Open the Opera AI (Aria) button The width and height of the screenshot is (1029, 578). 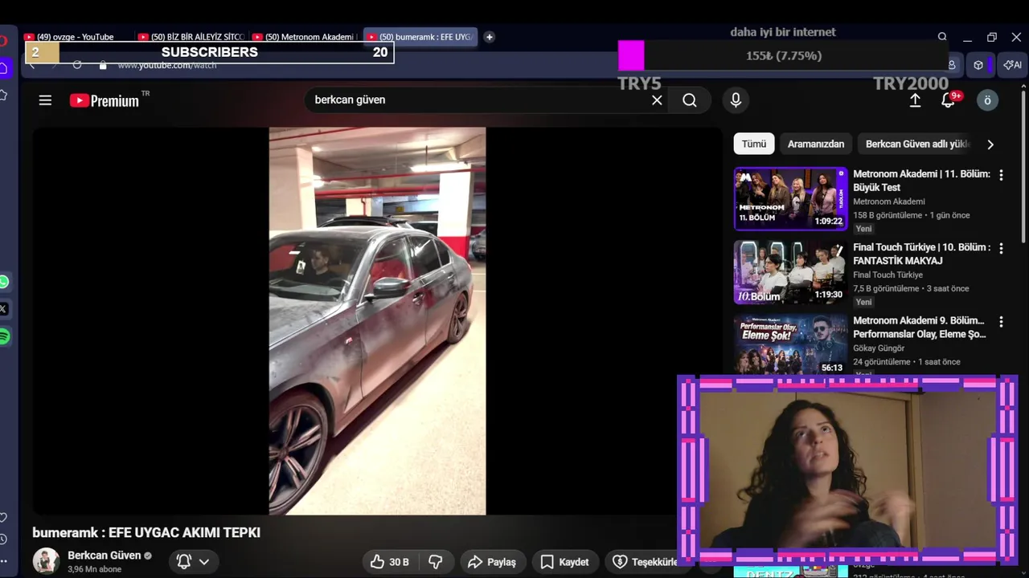click(x=1012, y=65)
